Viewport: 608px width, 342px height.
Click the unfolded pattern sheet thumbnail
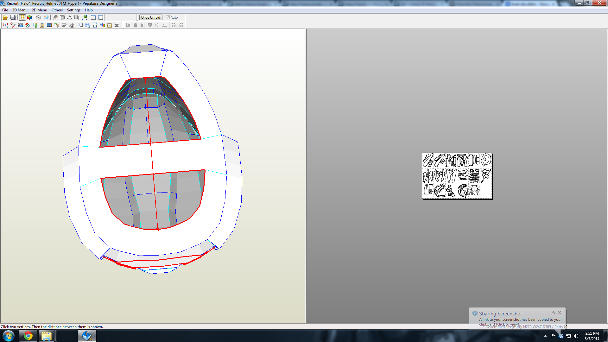pyautogui.click(x=457, y=176)
